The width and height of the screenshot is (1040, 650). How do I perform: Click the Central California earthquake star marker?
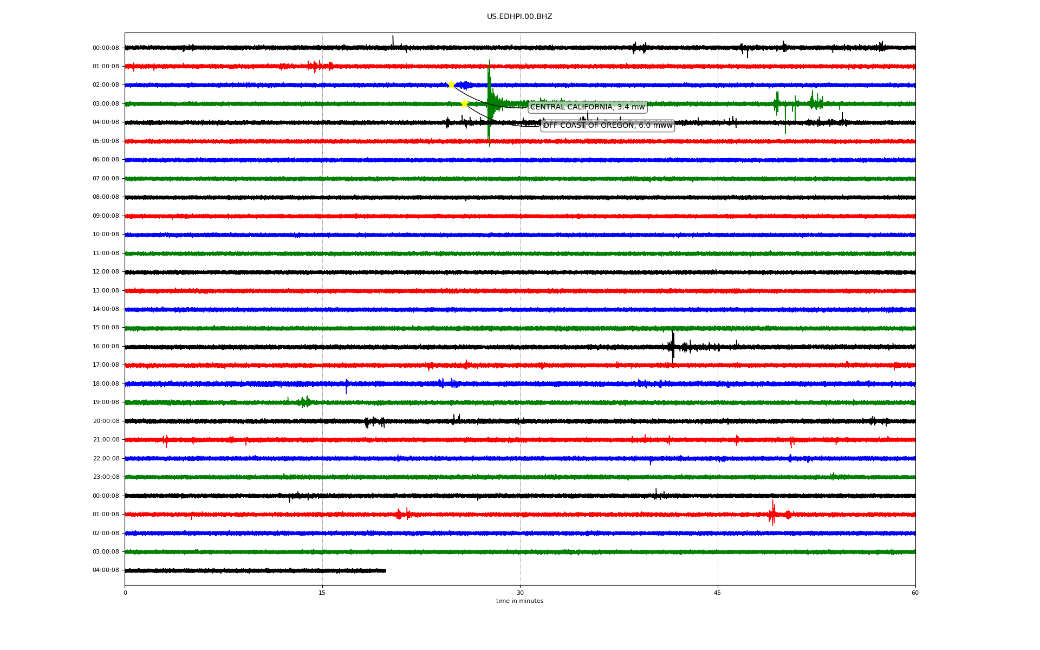click(x=451, y=84)
